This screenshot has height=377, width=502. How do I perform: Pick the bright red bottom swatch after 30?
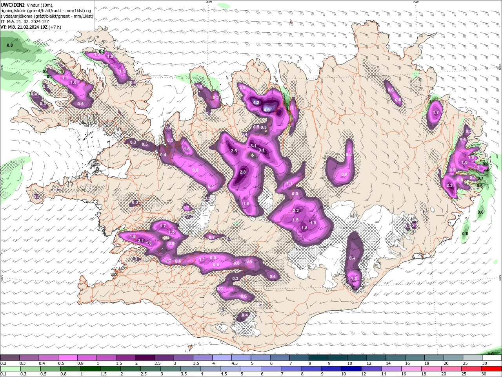(x=492, y=369)
